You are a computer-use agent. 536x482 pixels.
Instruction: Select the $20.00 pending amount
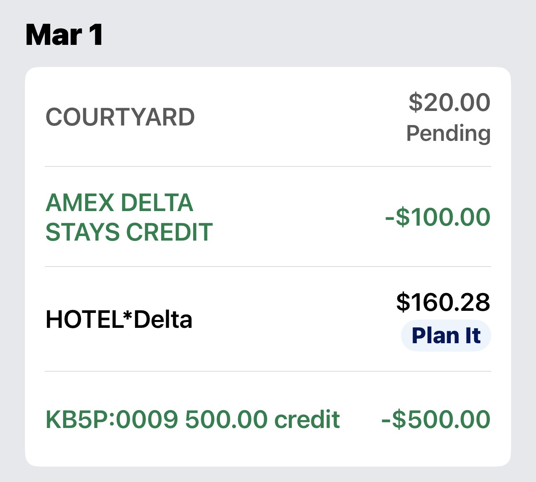[x=449, y=103]
